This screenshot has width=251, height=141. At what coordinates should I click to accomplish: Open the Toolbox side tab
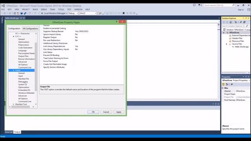click(x=2, y=20)
